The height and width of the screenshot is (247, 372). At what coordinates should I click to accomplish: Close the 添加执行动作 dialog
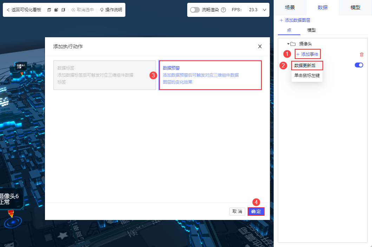(x=260, y=46)
